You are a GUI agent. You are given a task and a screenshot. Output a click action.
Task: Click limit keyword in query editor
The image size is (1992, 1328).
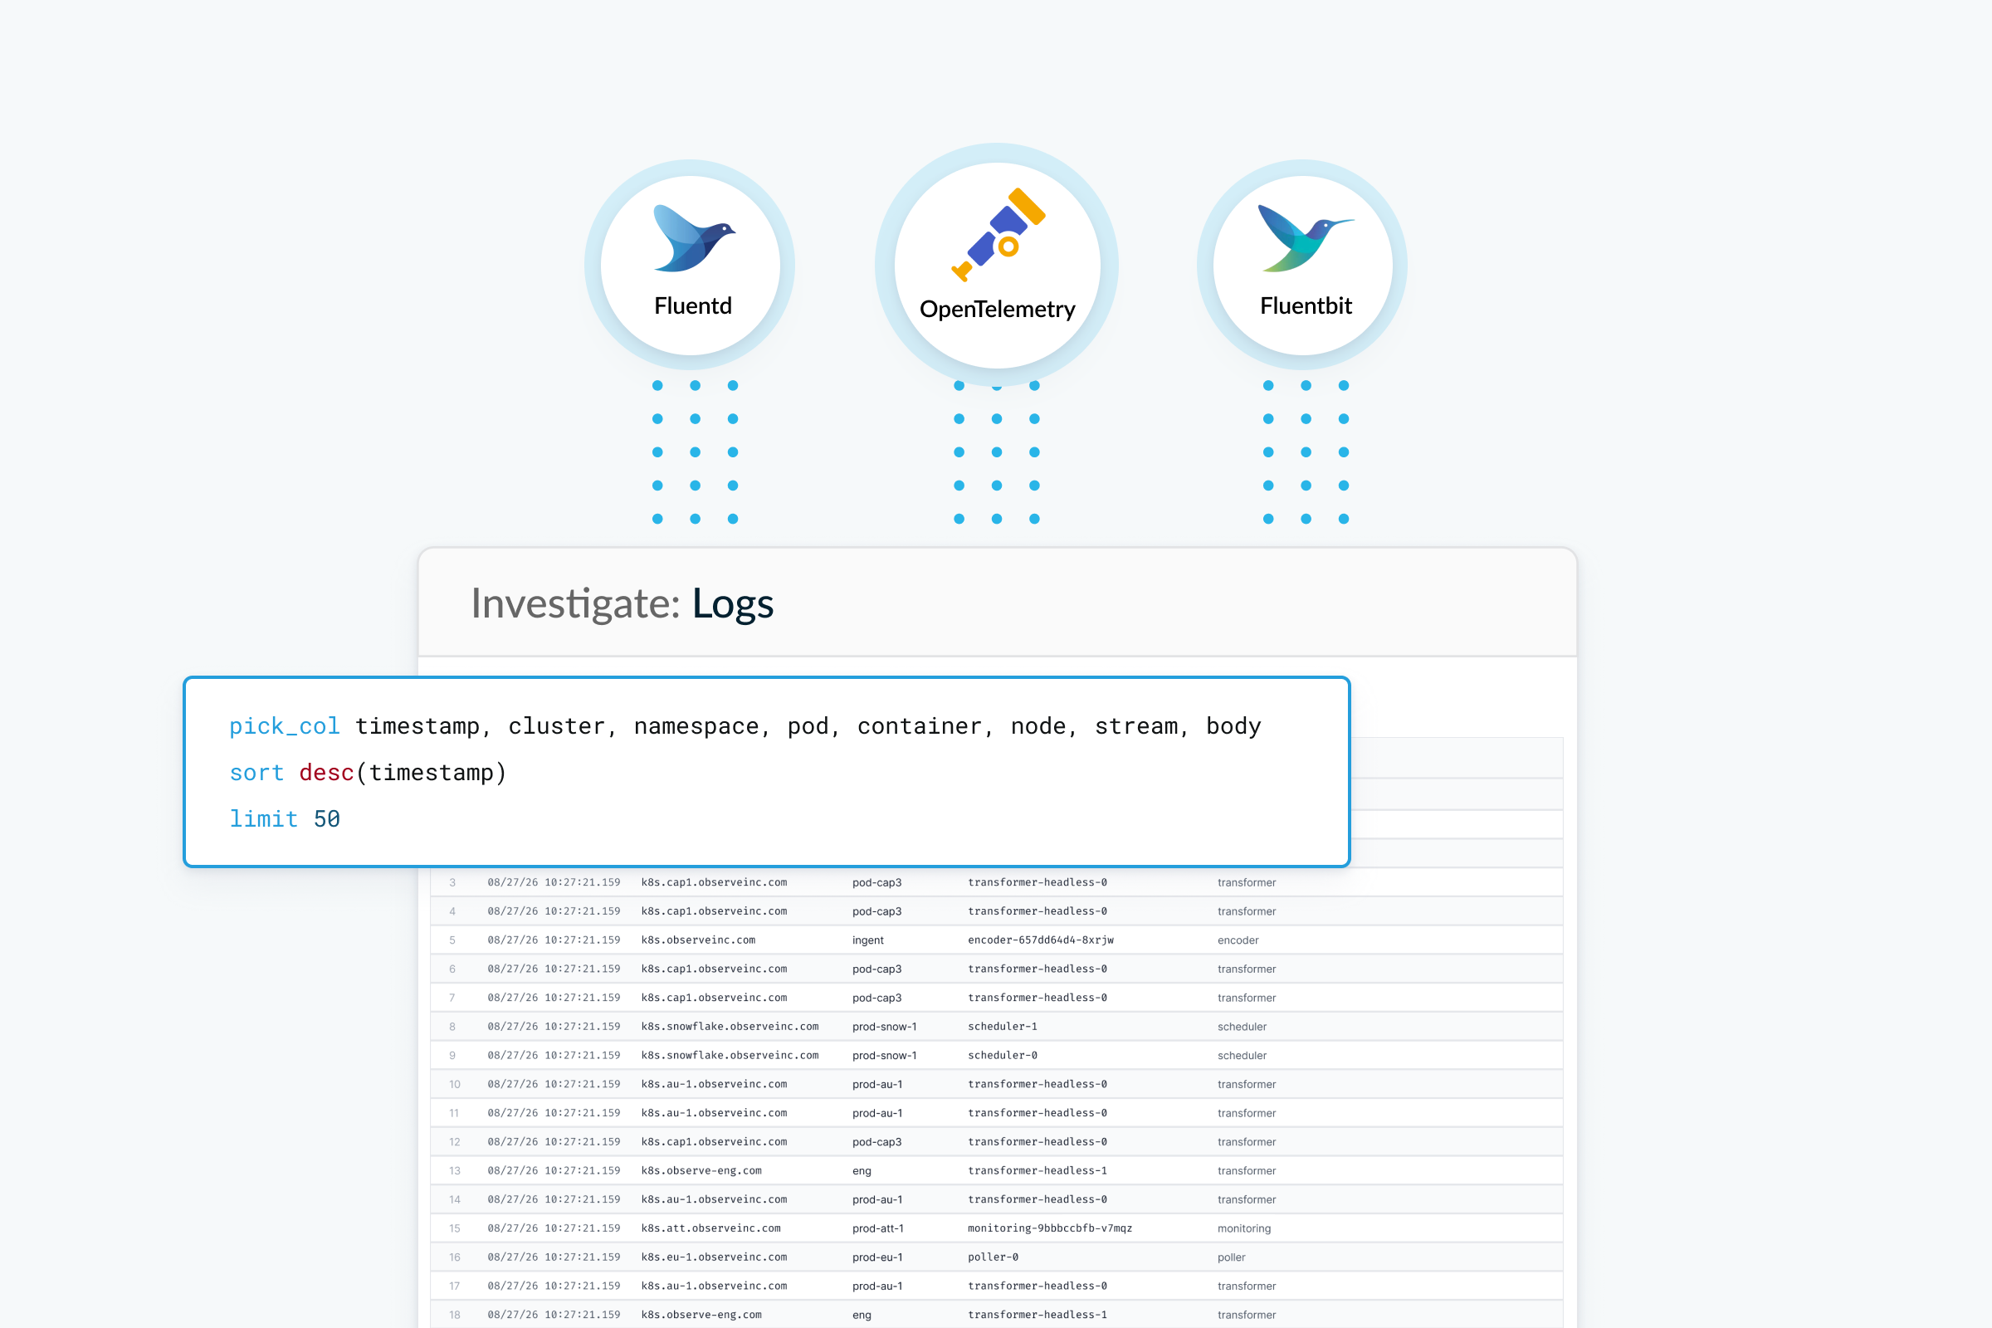[x=263, y=819]
